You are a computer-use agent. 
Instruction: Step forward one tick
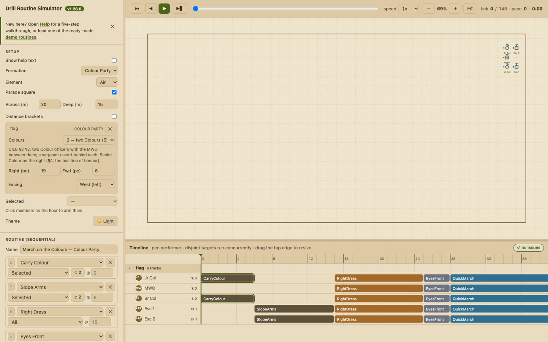[x=179, y=8]
